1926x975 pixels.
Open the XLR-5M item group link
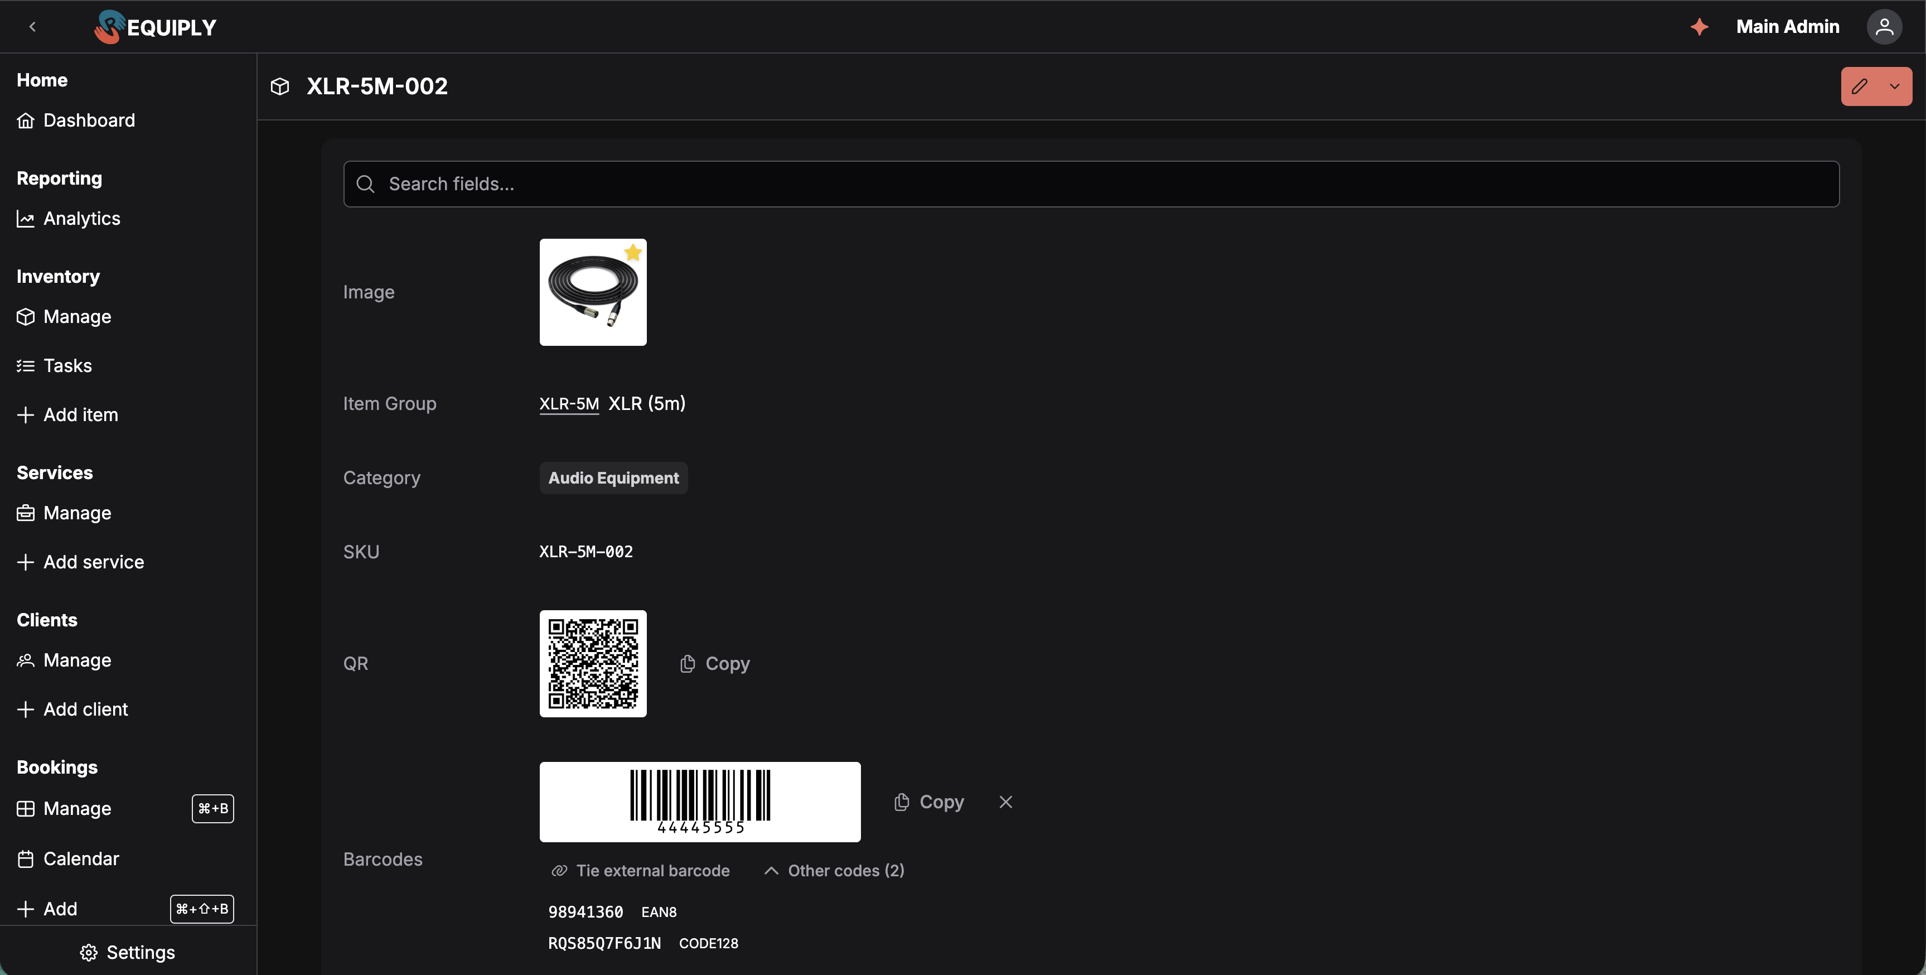(x=569, y=404)
